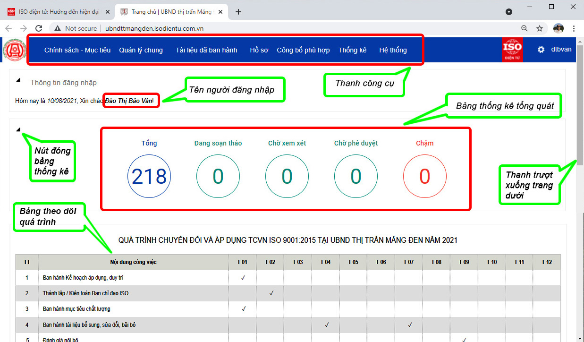Click the Tổng count circle showing 218

(149, 176)
